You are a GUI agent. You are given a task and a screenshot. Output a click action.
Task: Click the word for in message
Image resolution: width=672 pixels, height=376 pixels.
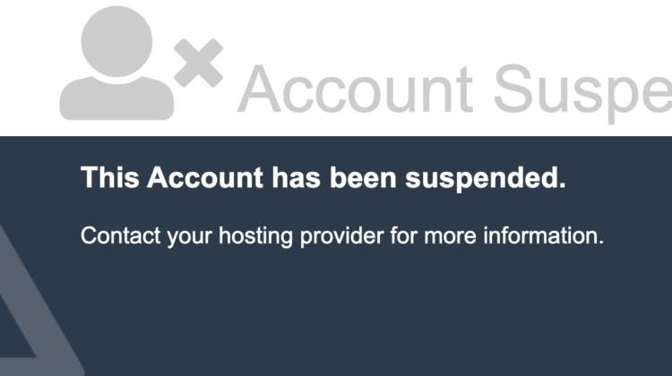click(x=403, y=235)
